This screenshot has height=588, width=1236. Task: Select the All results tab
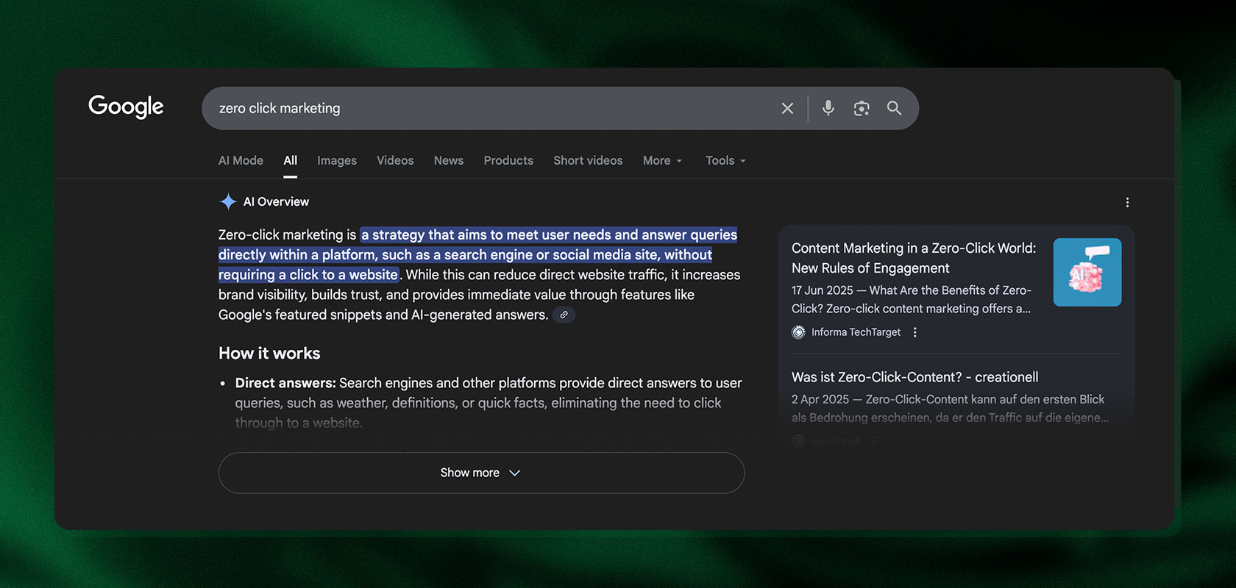[291, 160]
